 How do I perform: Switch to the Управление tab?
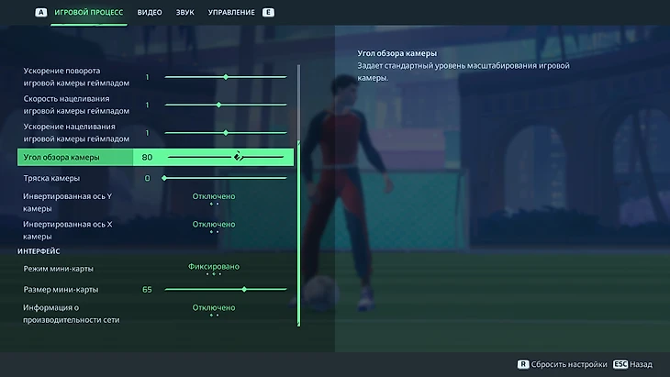pyautogui.click(x=231, y=12)
